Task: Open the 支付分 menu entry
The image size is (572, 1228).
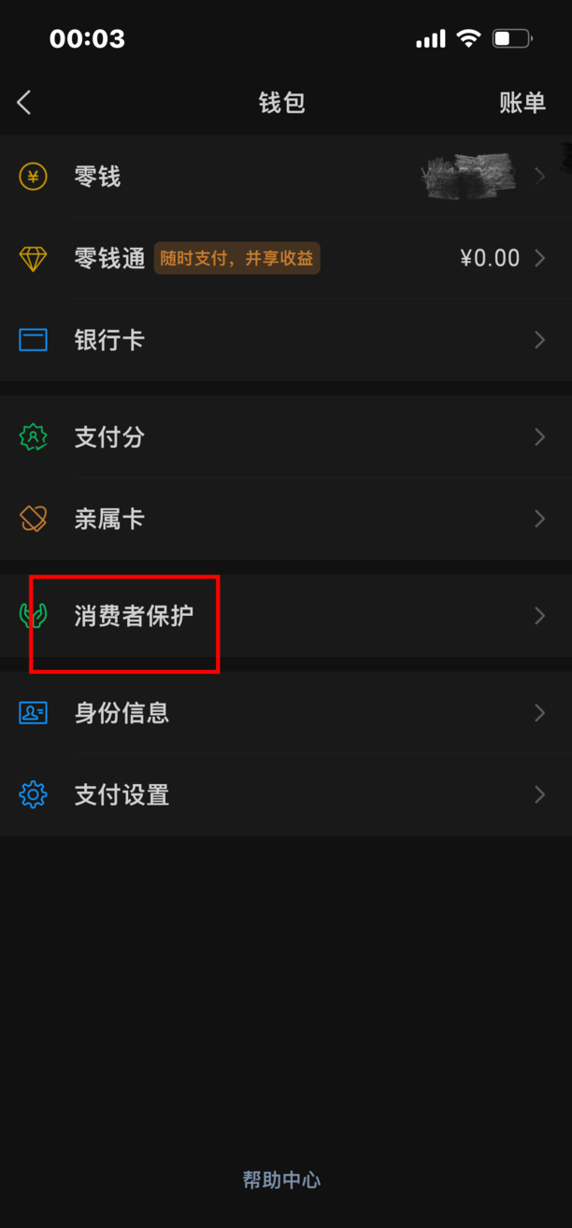Action: click(x=286, y=437)
